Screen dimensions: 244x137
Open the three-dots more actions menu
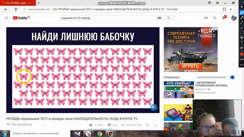coord(156,125)
